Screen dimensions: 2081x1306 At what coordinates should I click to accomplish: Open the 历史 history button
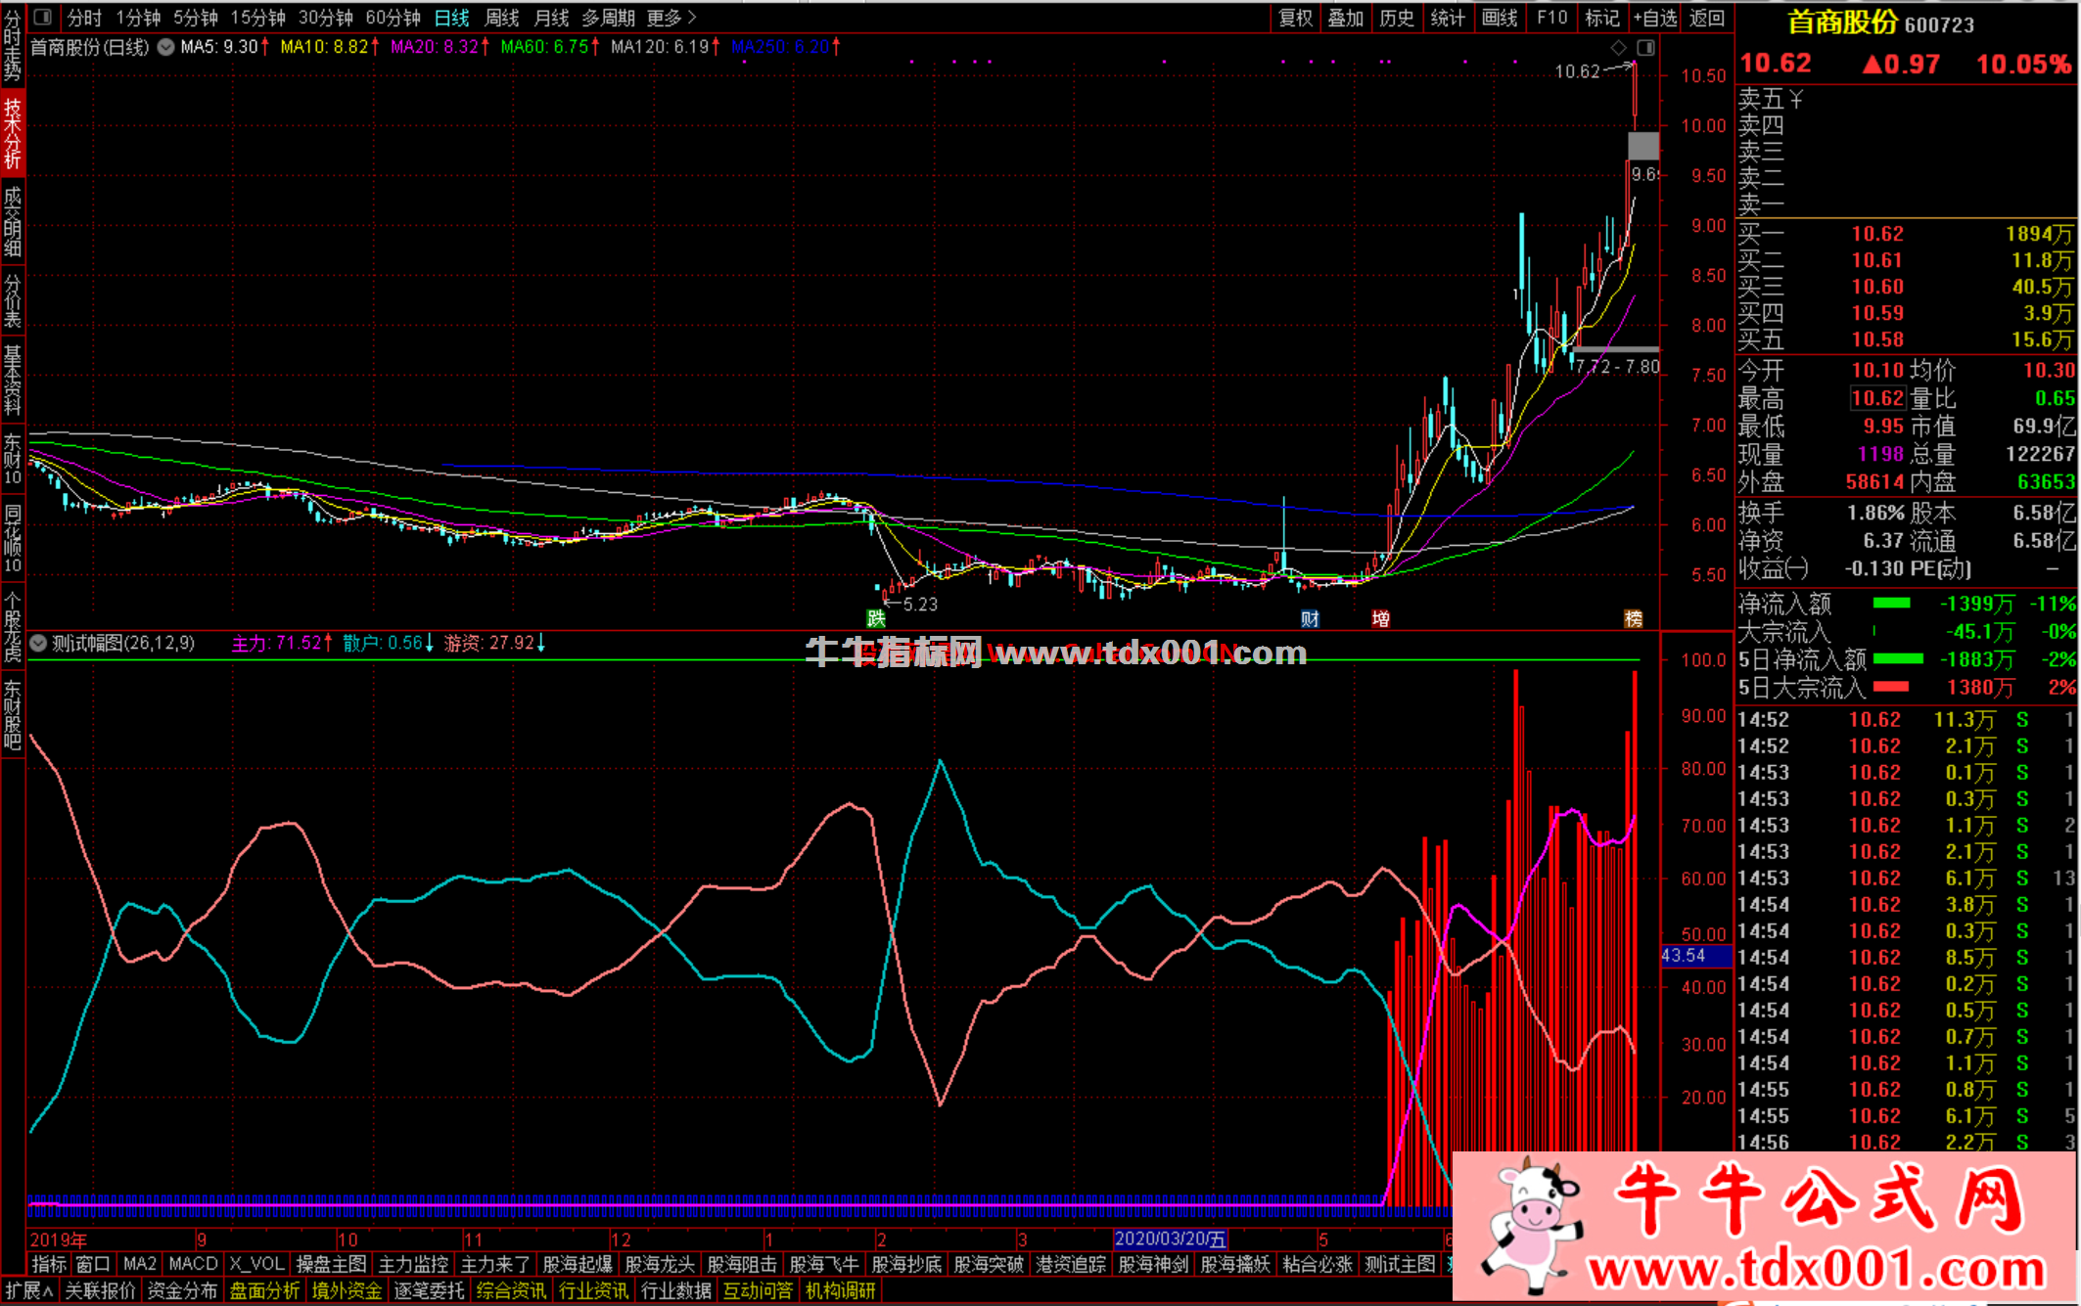pyautogui.click(x=1397, y=18)
